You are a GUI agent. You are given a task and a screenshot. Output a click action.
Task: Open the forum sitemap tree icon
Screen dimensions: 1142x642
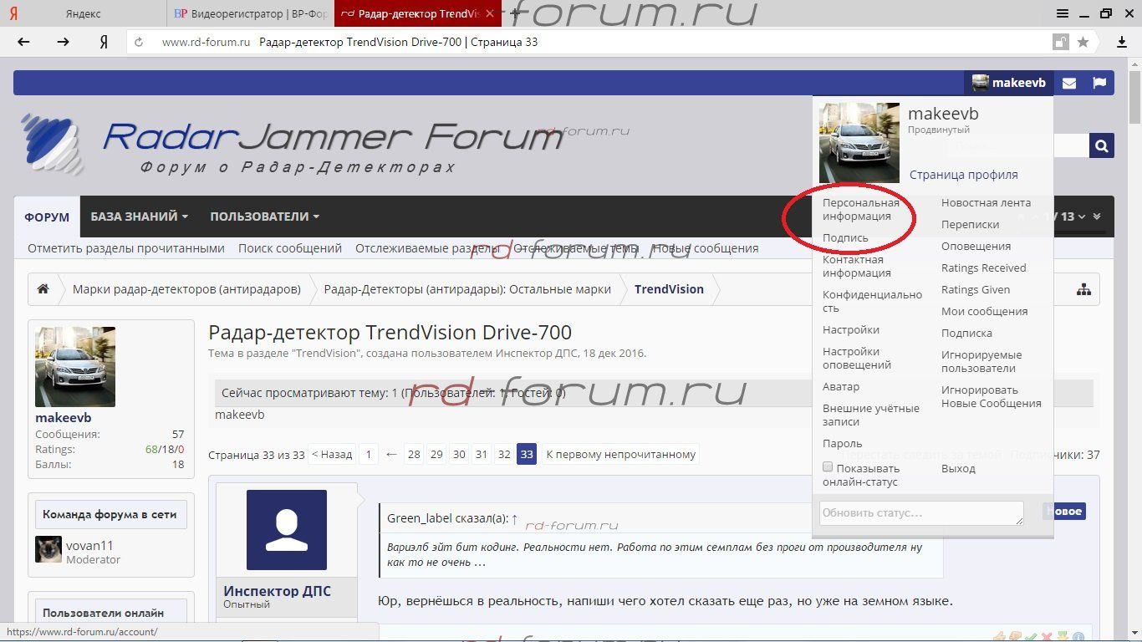(1083, 289)
